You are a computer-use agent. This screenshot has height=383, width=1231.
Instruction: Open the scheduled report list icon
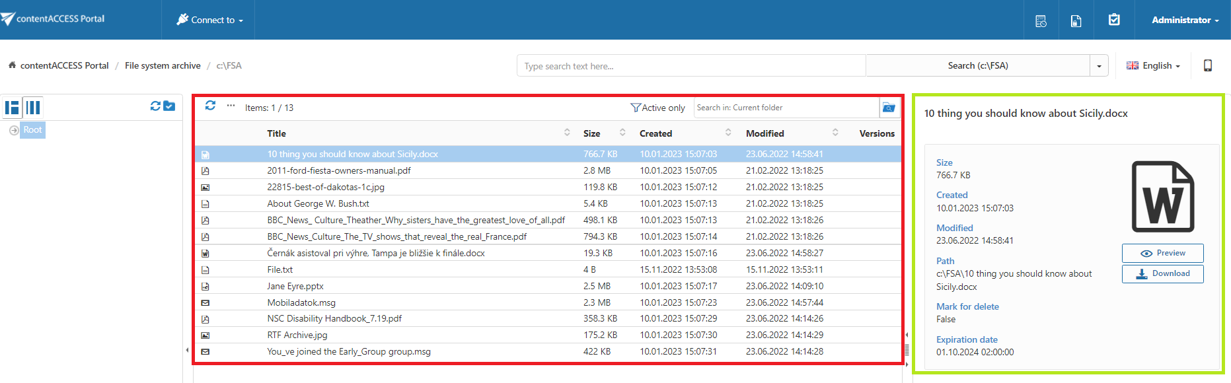coord(1041,21)
